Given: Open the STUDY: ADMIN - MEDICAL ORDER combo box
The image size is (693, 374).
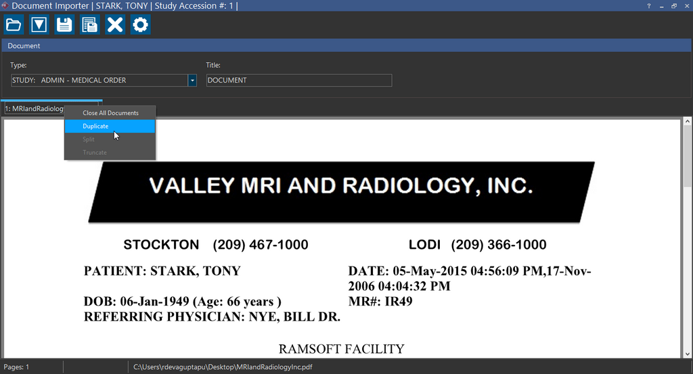Looking at the screenshot, I should [99, 80].
